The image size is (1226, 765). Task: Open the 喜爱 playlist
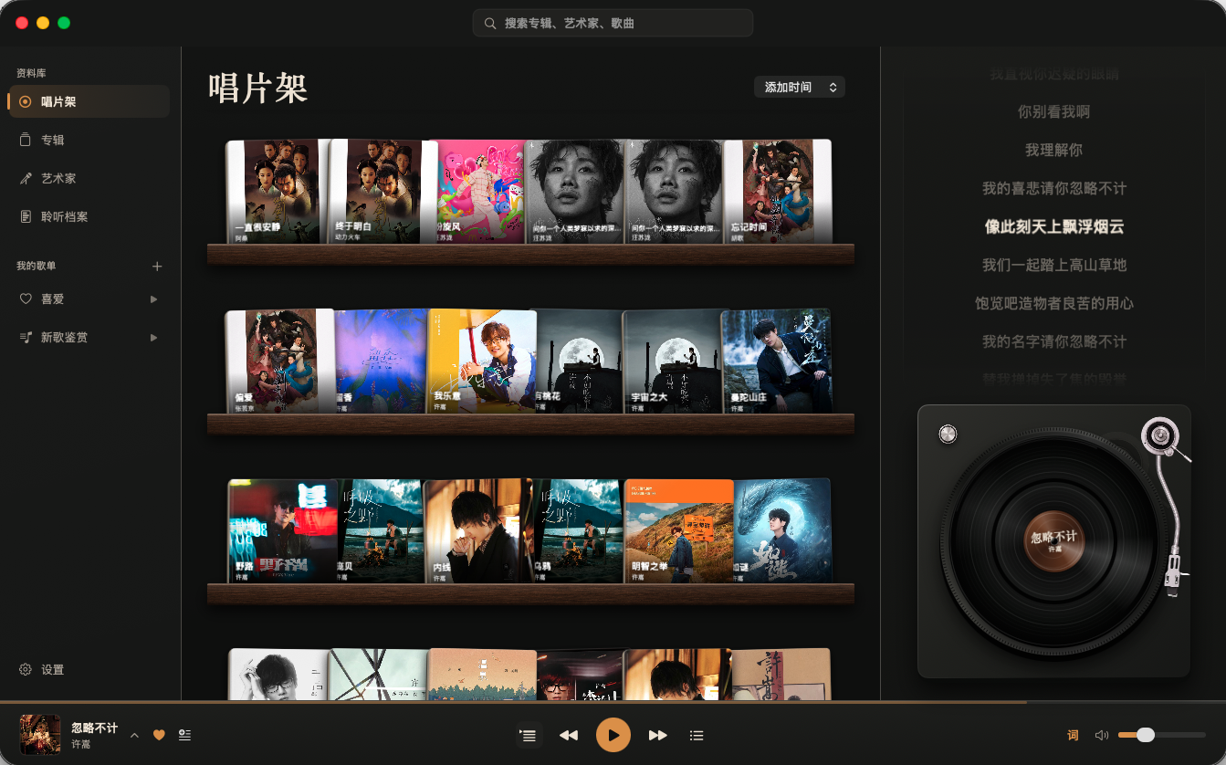53,299
